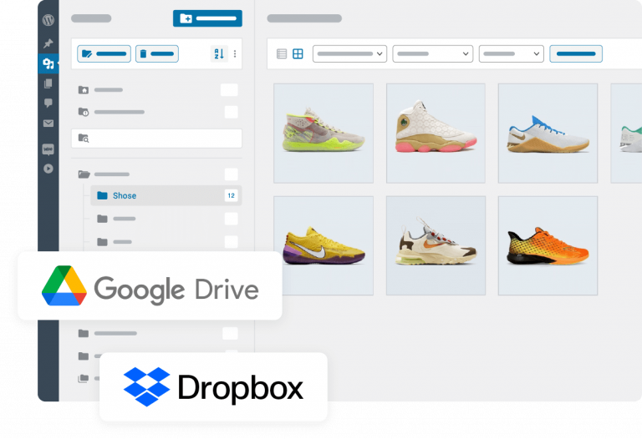Click the blue add new folder button

(x=207, y=18)
